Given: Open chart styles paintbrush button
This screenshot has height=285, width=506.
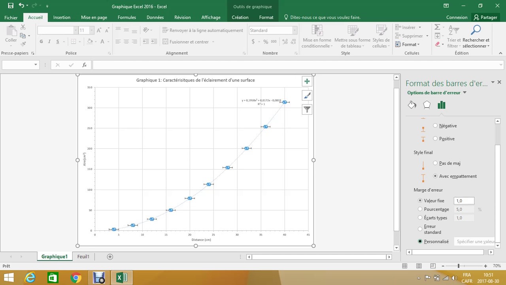Looking at the screenshot, I should pos(307,95).
